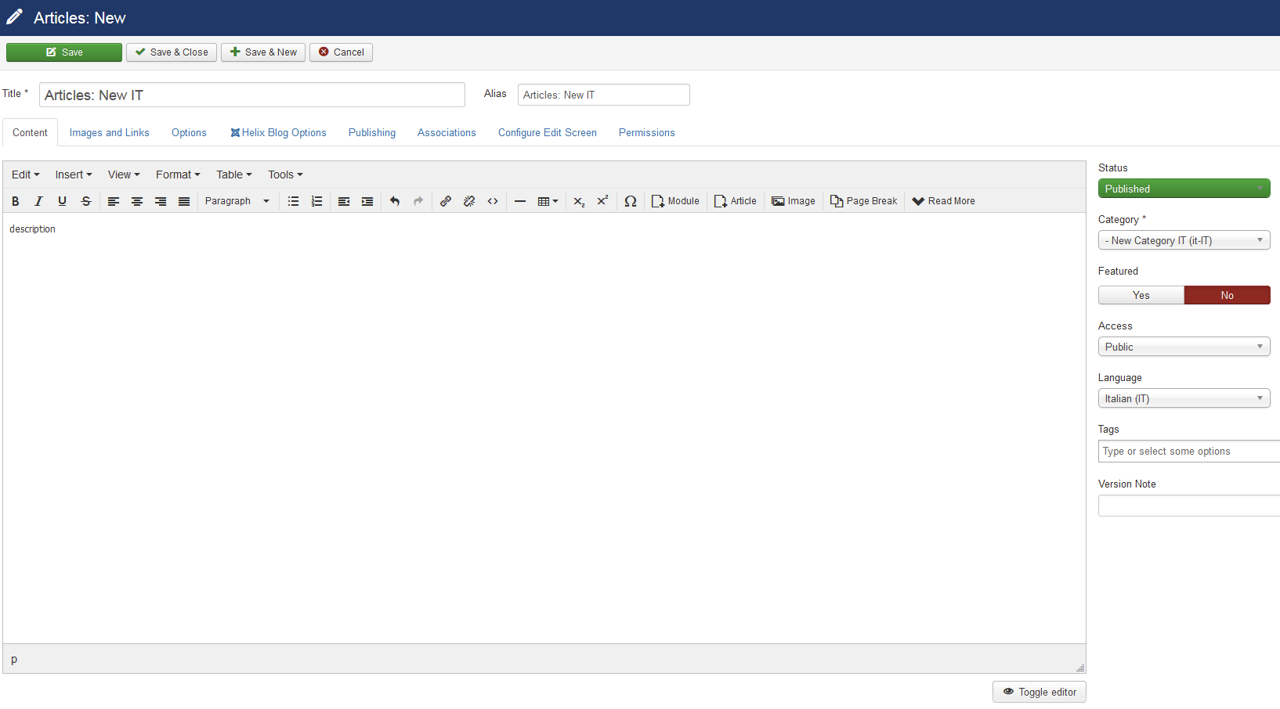The image size is (1280, 709).
Task: Set Featured to No
Action: 1227,295
